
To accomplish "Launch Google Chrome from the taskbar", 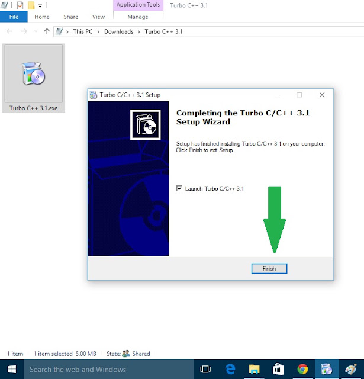I will tap(302, 369).
